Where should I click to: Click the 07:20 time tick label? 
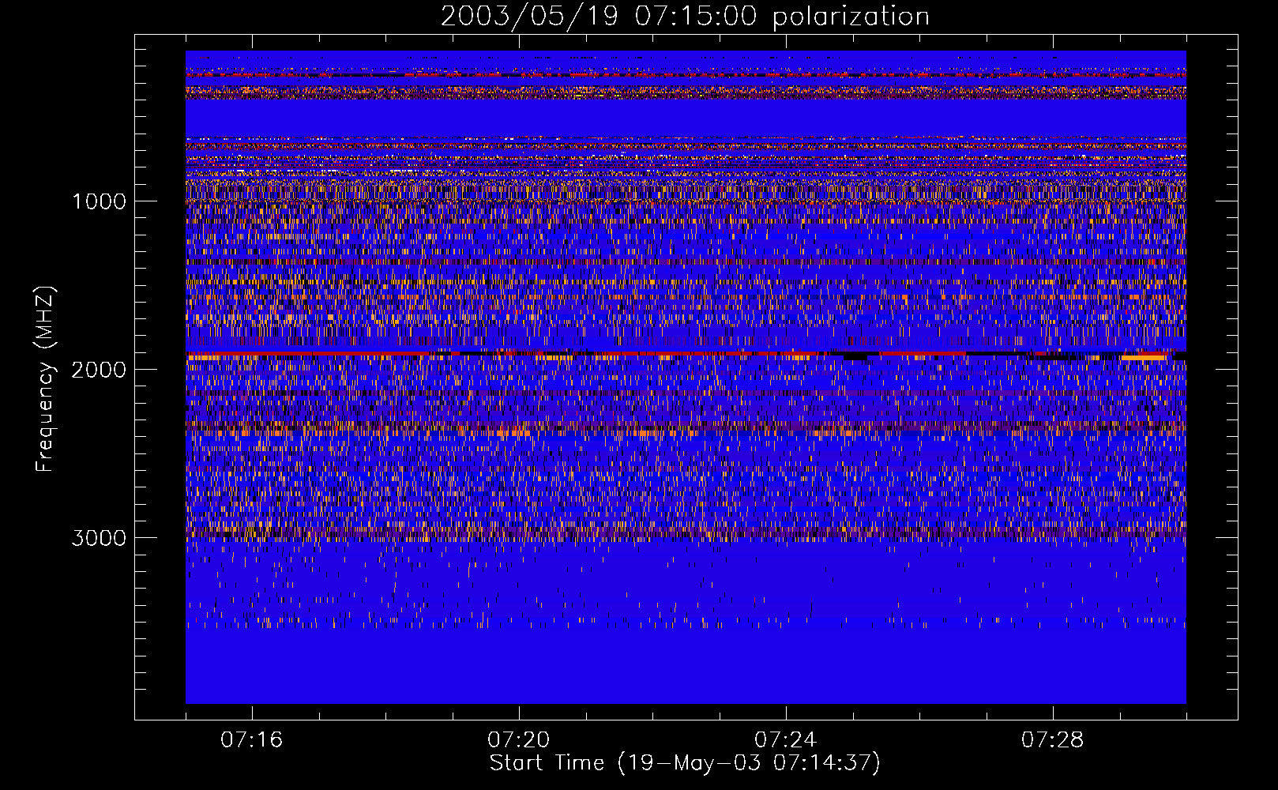coord(518,740)
